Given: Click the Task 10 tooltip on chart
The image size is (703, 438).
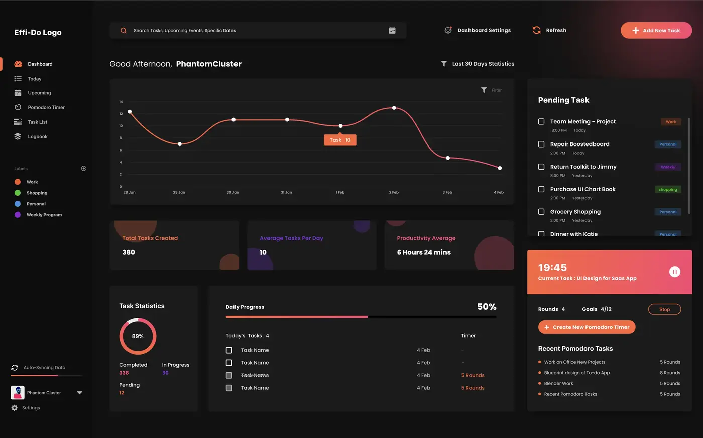Looking at the screenshot, I should click(x=340, y=140).
